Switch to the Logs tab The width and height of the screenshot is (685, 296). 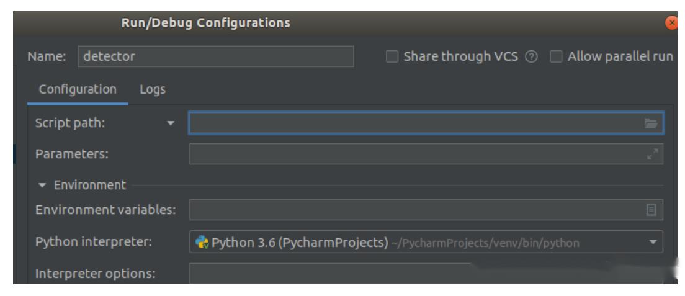point(153,89)
